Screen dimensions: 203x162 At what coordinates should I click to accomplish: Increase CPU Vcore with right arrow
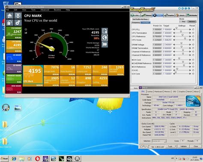[x=190, y=40]
